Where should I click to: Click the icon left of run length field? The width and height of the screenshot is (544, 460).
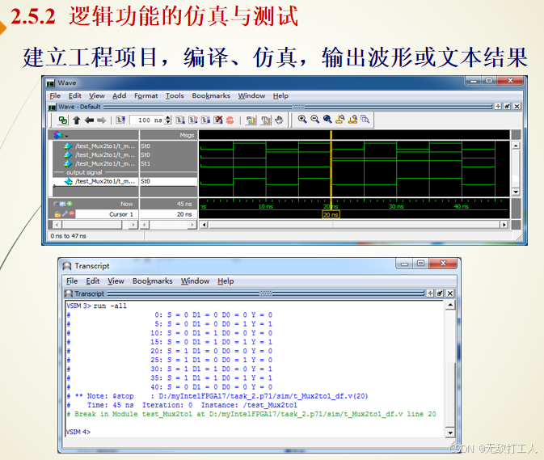pyautogui.click(x=120, y=120)
